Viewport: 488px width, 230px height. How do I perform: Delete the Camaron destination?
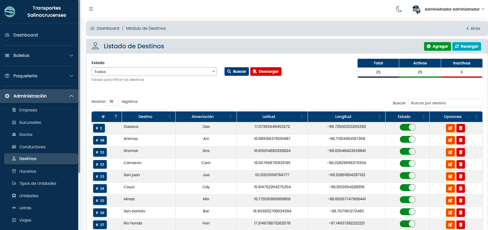coord(461,164)
